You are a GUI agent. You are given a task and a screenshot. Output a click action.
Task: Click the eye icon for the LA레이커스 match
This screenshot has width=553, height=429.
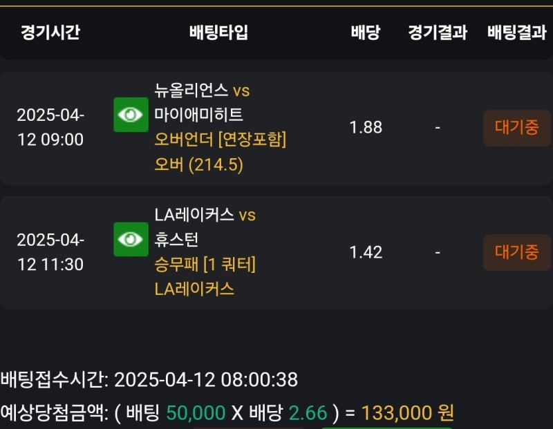[131, 239]
